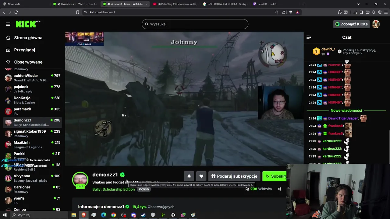
Task: Collapse the chat panel icon
Action: pos(309,37)
